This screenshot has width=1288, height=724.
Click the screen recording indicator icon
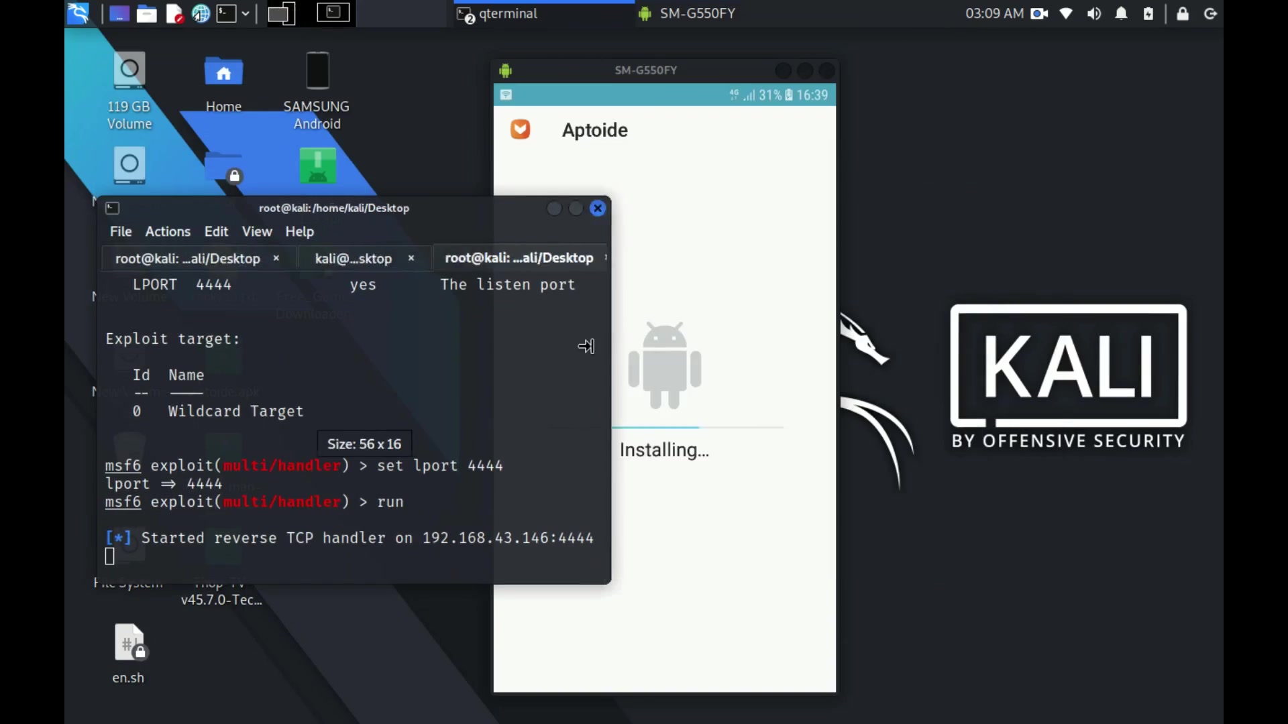(x=1039, y=13)
